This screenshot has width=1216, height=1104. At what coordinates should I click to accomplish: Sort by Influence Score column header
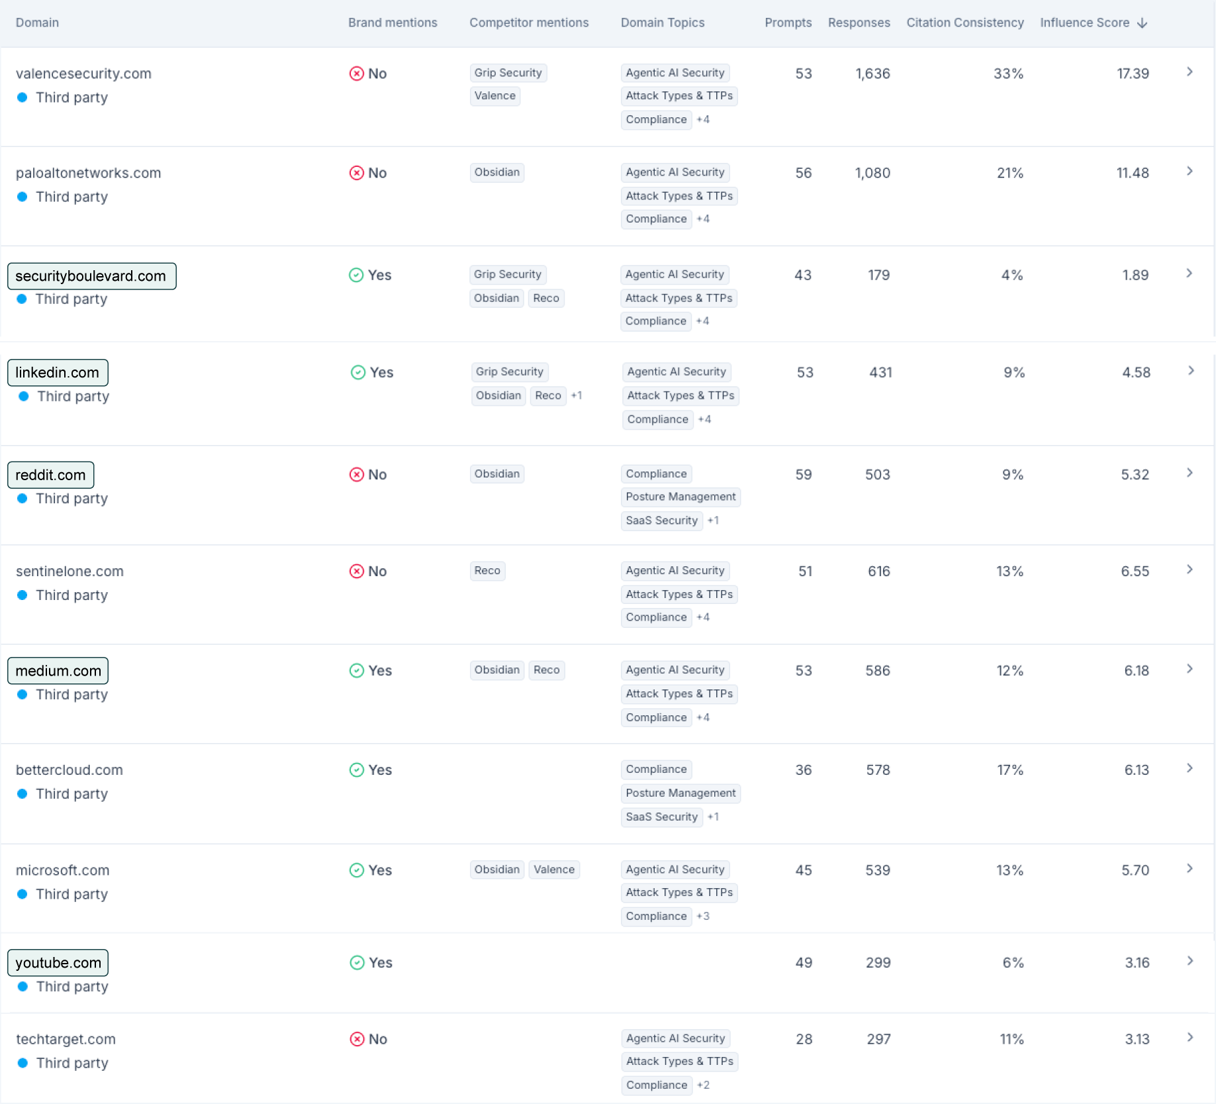[1084, 23]
